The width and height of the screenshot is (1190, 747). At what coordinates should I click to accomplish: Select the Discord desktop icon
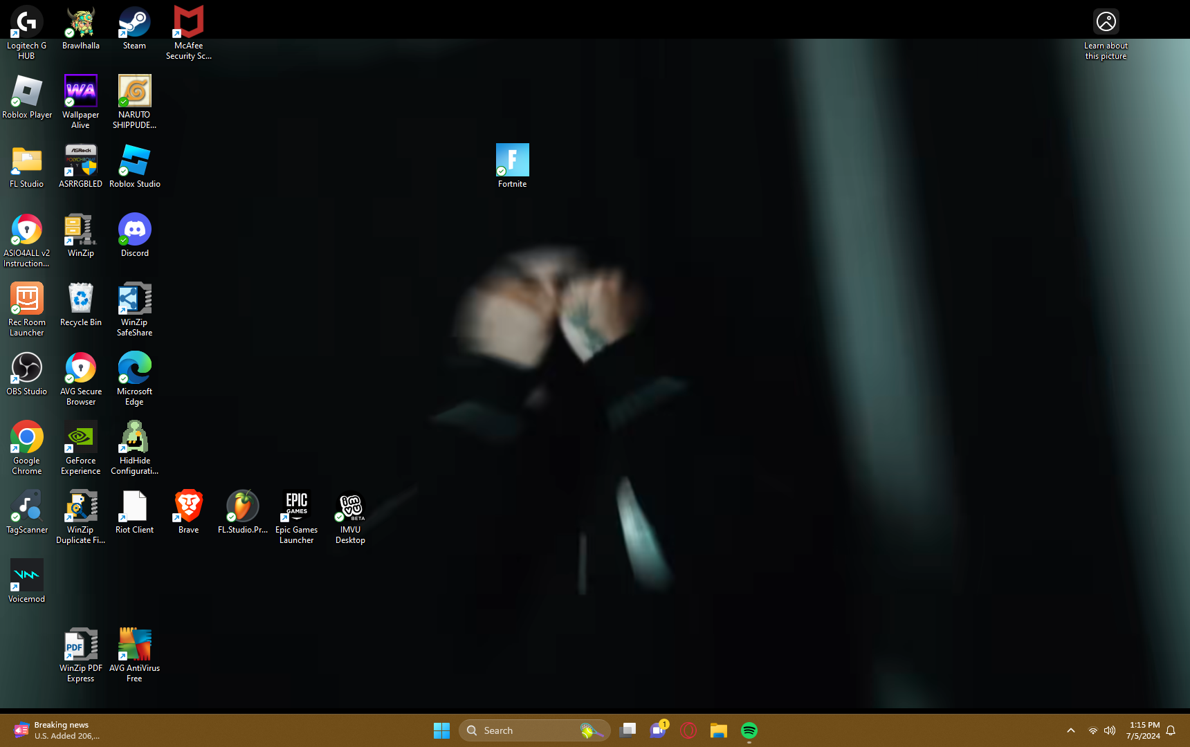click(134, 235)
